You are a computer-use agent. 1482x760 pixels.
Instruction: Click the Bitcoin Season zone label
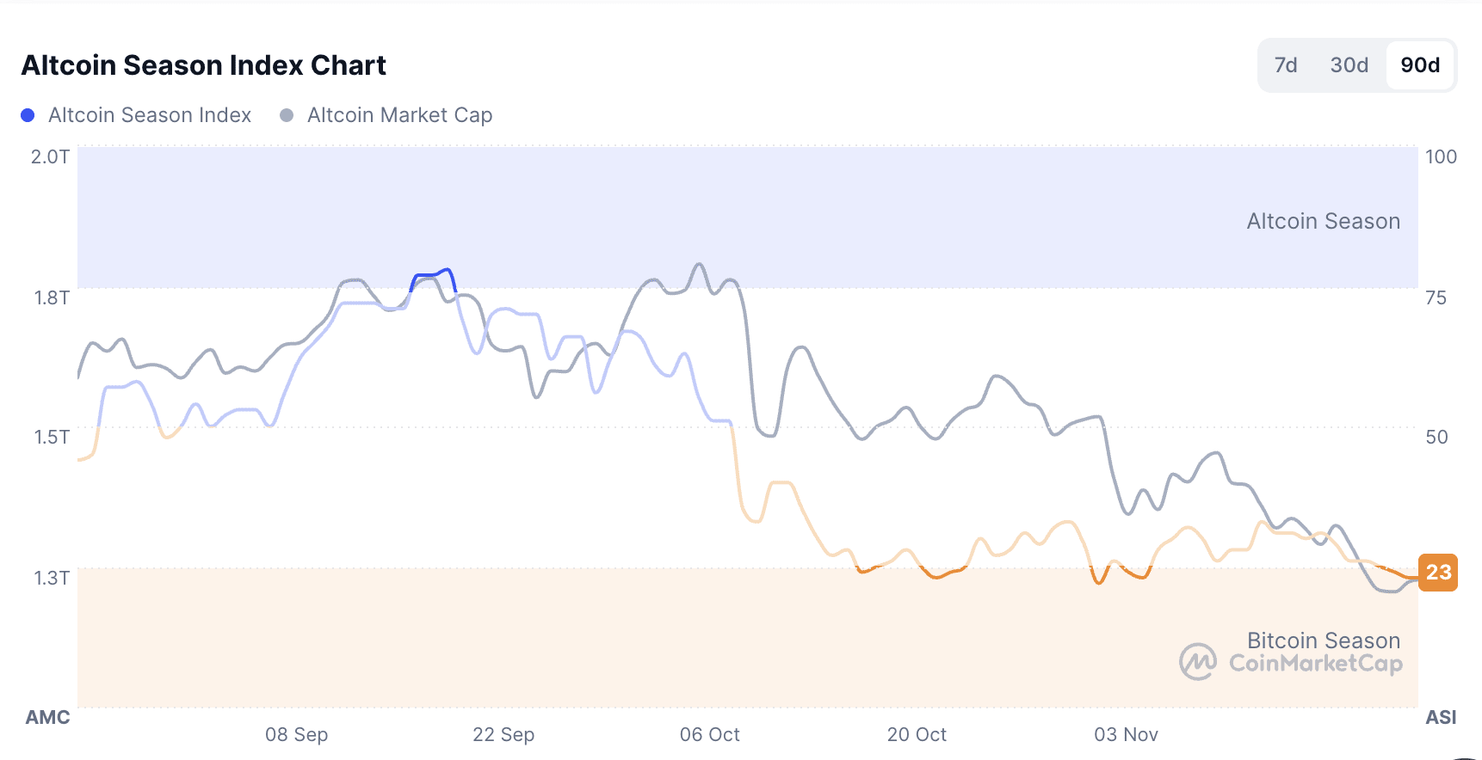tap(1323, 640)
